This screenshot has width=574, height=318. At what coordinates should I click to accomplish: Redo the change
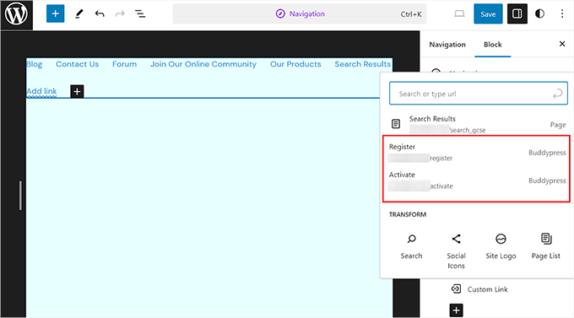click(x=120, y=13)
